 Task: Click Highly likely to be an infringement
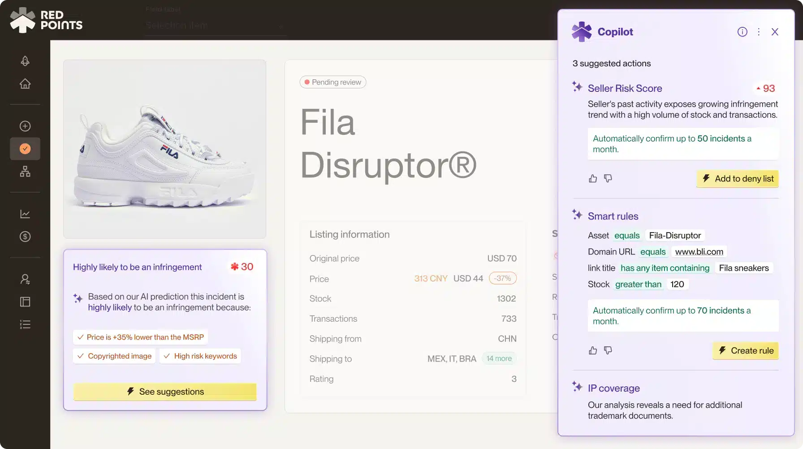[x=137, y=267]
